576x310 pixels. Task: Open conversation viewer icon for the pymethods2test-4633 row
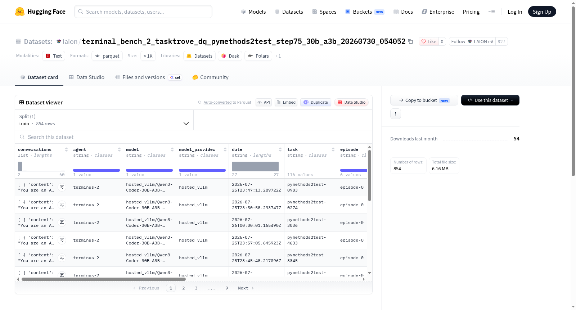coord(62,240)
